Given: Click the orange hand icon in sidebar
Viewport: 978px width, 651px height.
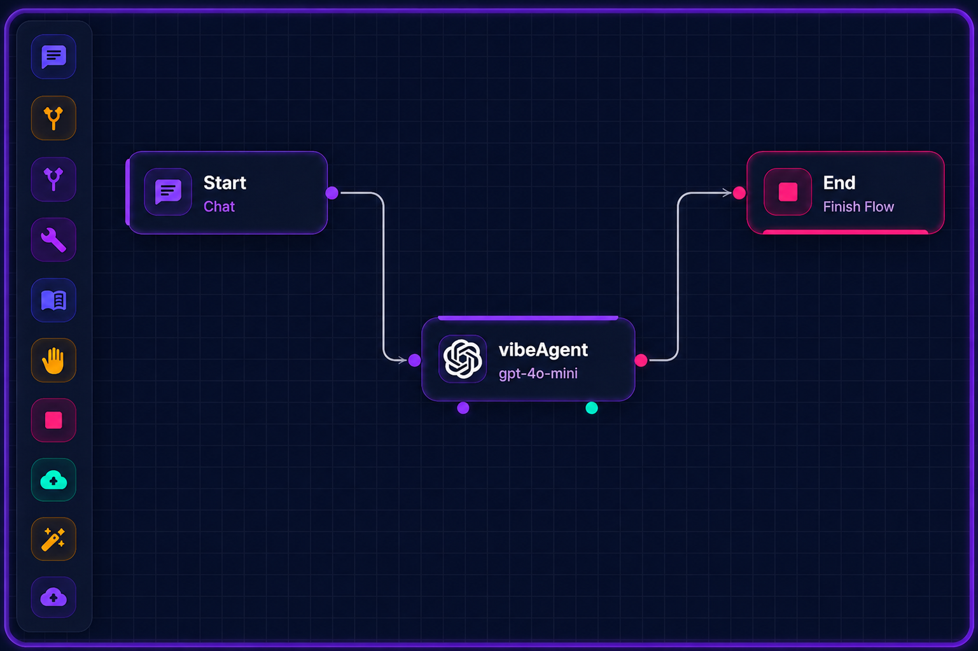Looking at the screenshot, I should click(53, 360).
